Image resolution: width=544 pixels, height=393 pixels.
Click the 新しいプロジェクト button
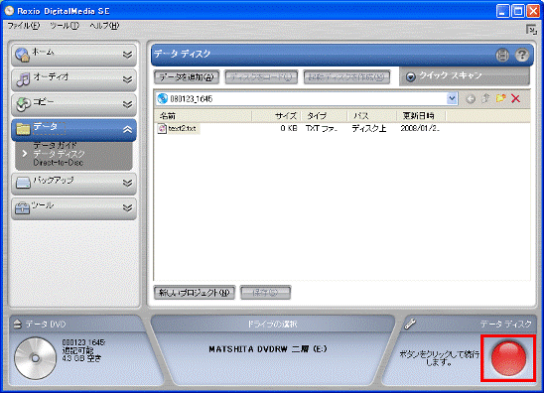pyautogui.click(x=195, y=293)
